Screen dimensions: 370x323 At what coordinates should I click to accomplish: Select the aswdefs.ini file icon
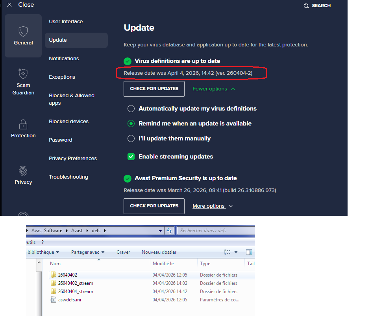tap(54, 300)
